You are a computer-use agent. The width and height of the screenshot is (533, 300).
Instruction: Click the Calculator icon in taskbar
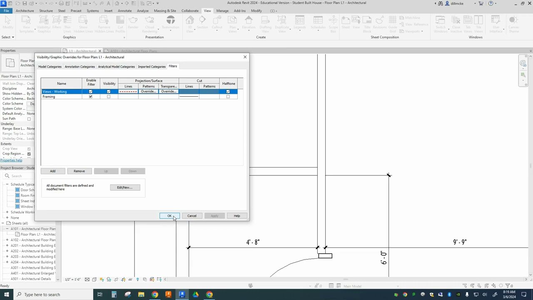(114, 295)
